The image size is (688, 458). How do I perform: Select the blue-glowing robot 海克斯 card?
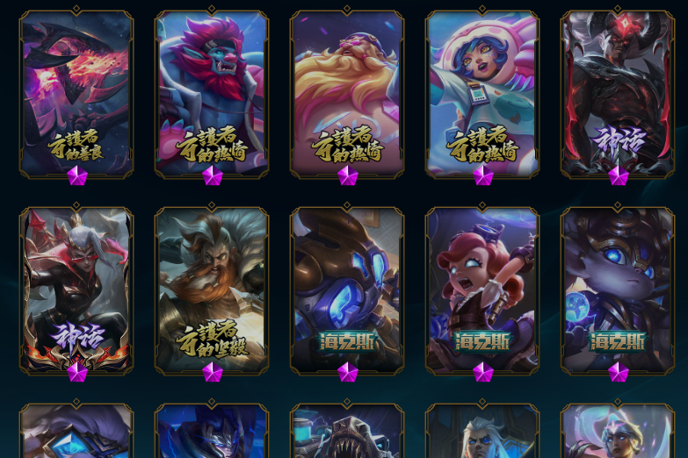tap(346, 291)
